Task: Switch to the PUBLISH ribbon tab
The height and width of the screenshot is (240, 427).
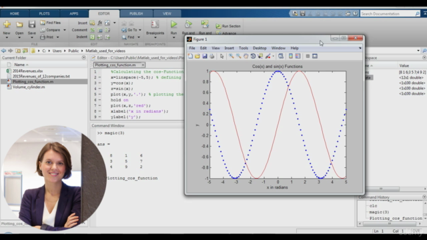Action: 136,13
